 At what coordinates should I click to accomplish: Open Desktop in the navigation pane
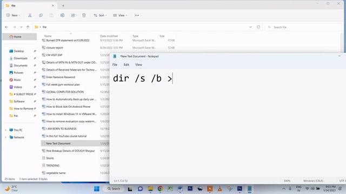(18, 51)
